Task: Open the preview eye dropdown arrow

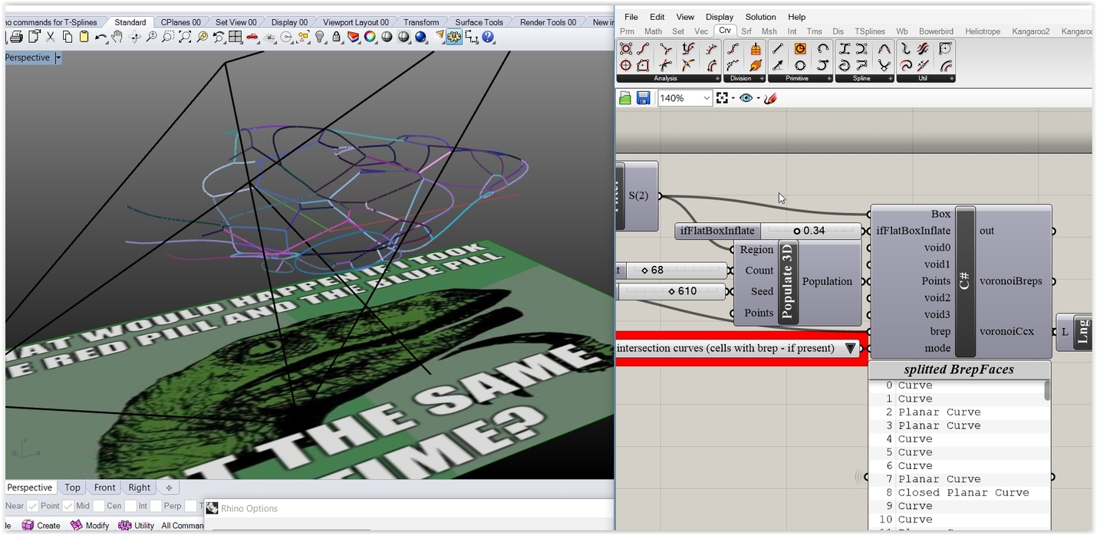Action: (x=758, y=98)
